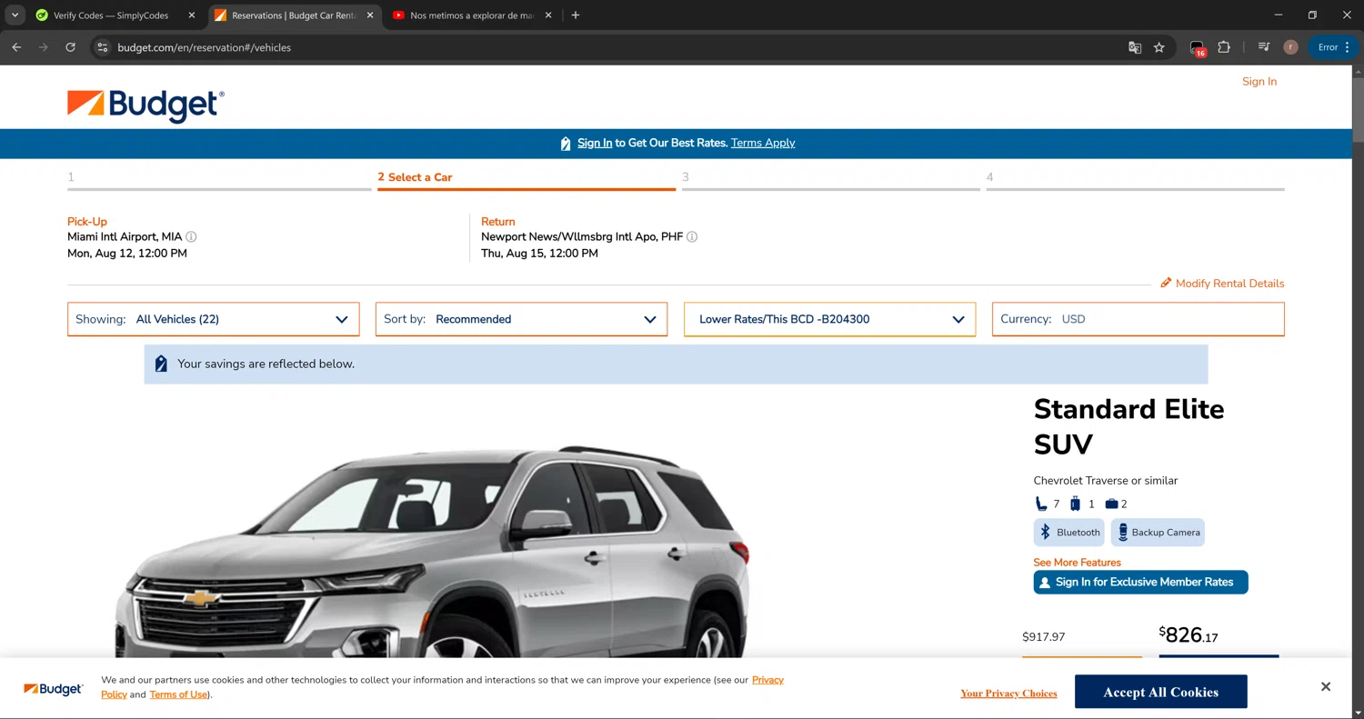Switch to the YouTube Nos metimos a explorar tab
Image resolution: width=1364 pixels, height=719 pixels.
472,15
